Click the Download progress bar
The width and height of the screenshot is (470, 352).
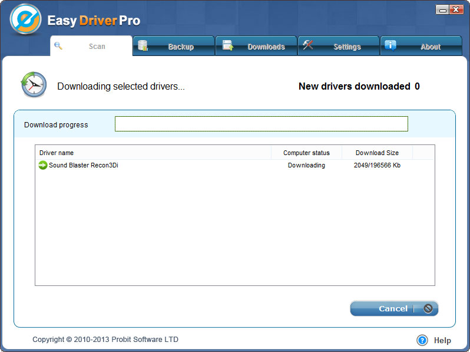click(262, 124)
